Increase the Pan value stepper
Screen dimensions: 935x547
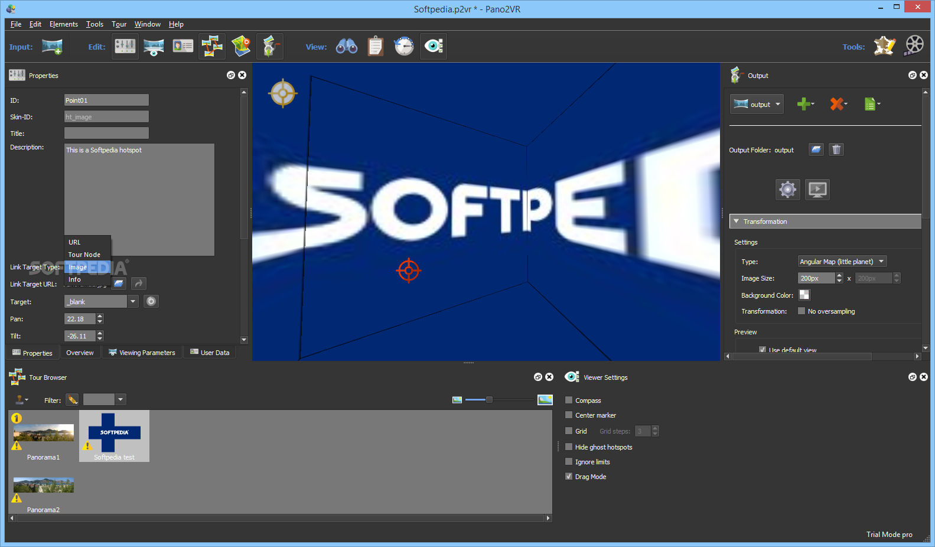[x=100, y=316]
